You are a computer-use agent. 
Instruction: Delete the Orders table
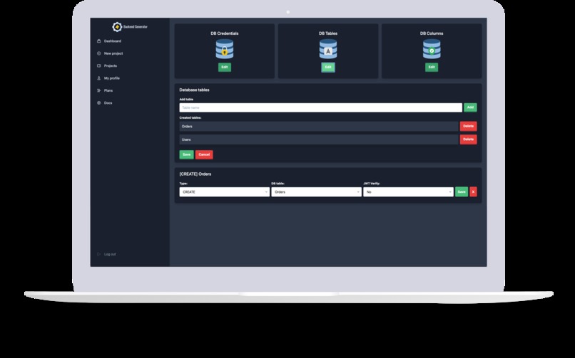pyautogui.click(x=468, y=126)
